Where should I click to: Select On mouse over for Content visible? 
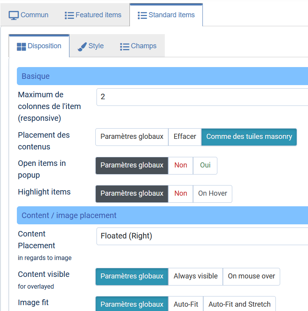pyautogui.click(x=252, y=276)
